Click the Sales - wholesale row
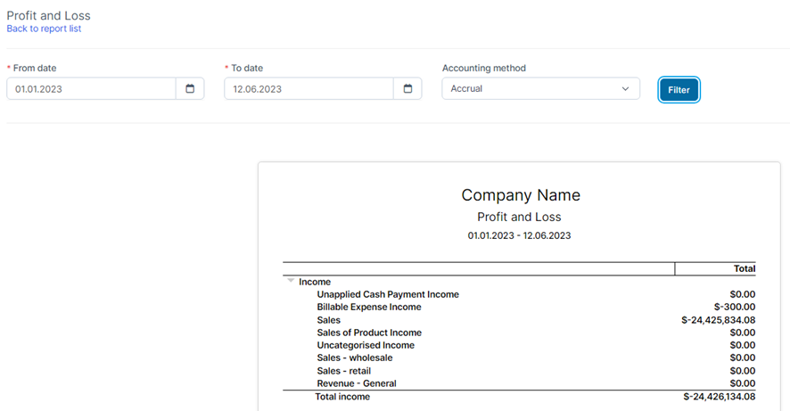 (x=355, y=358)
